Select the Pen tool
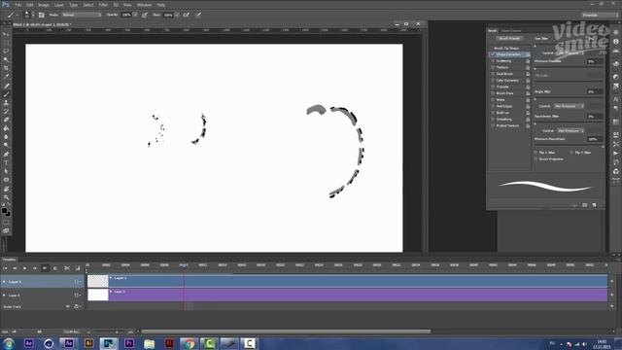 tap(6, 155)
